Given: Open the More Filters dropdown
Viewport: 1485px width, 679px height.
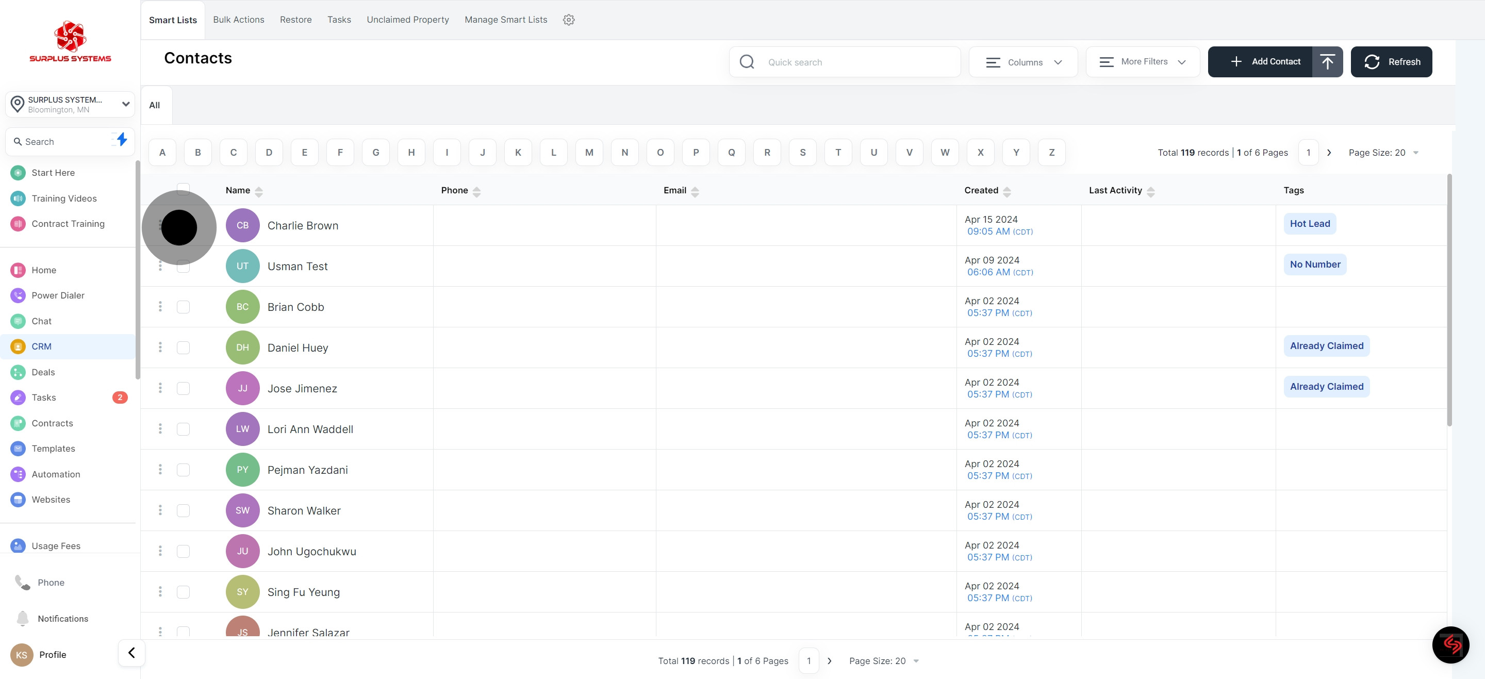Looking at the screenshot, I should coord(1142,62).
